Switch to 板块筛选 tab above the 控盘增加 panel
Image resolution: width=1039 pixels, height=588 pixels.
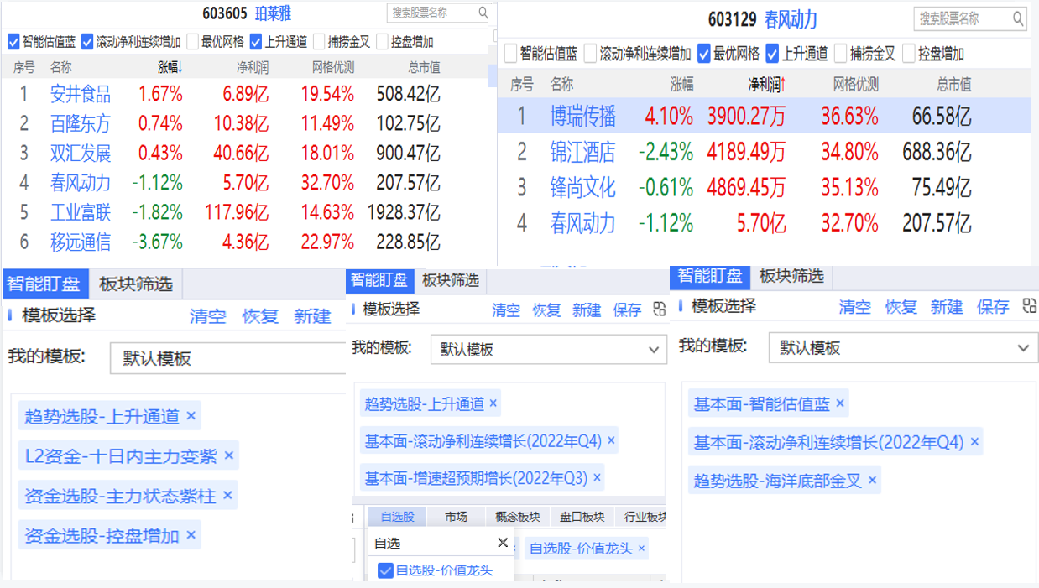tap(135, 284)
